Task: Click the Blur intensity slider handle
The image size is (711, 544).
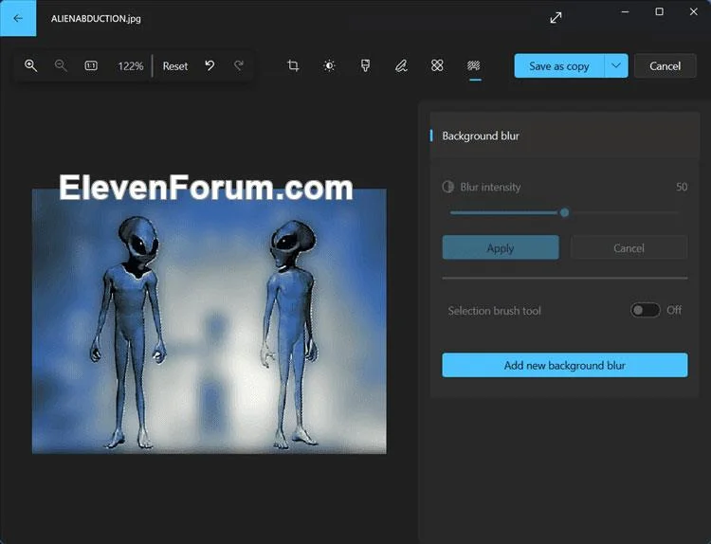Action: point(565,212)
